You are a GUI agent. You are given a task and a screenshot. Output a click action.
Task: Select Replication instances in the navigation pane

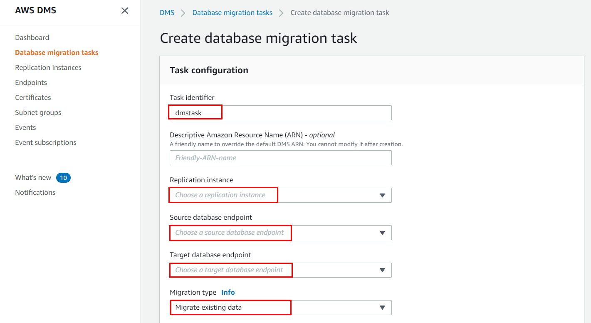(x=48, y=67)
